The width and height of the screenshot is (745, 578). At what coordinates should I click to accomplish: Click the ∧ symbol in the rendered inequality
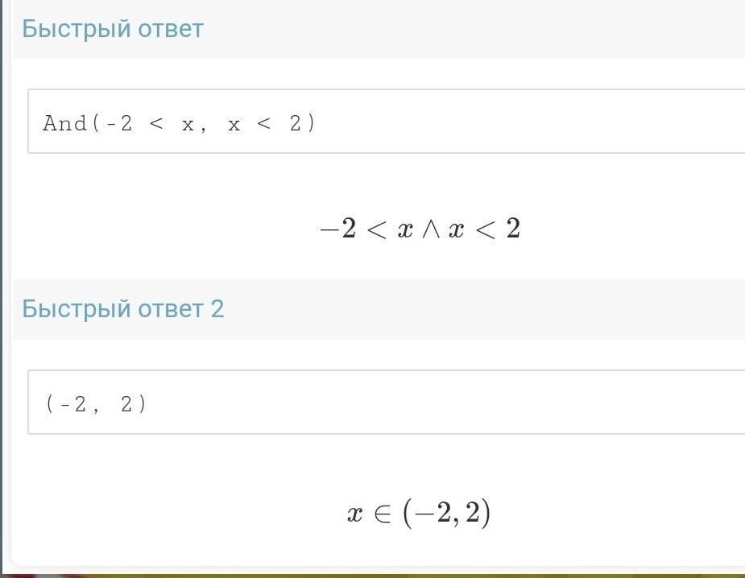click(431, 231)
